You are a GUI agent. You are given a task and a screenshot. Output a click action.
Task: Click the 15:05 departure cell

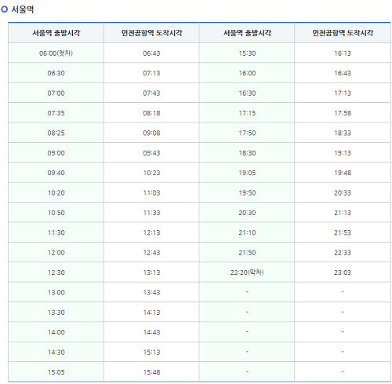tap(56, 372)
